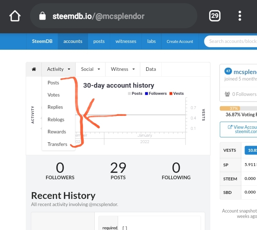The height and width of the screenshot is (230, 257).
Task: Click View Account on steemit.com button
Action: 238,129
